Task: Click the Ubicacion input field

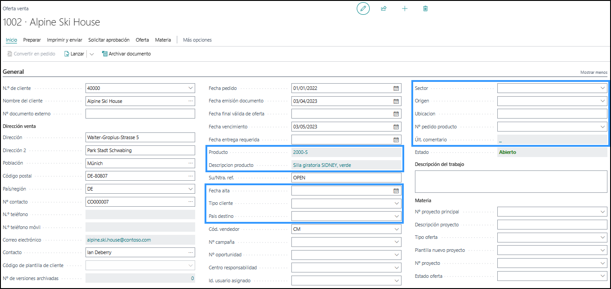Action: click(552, 114)
